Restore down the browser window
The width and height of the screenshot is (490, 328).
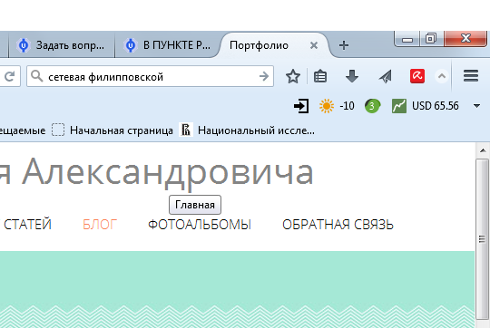(x=431, y=39)
